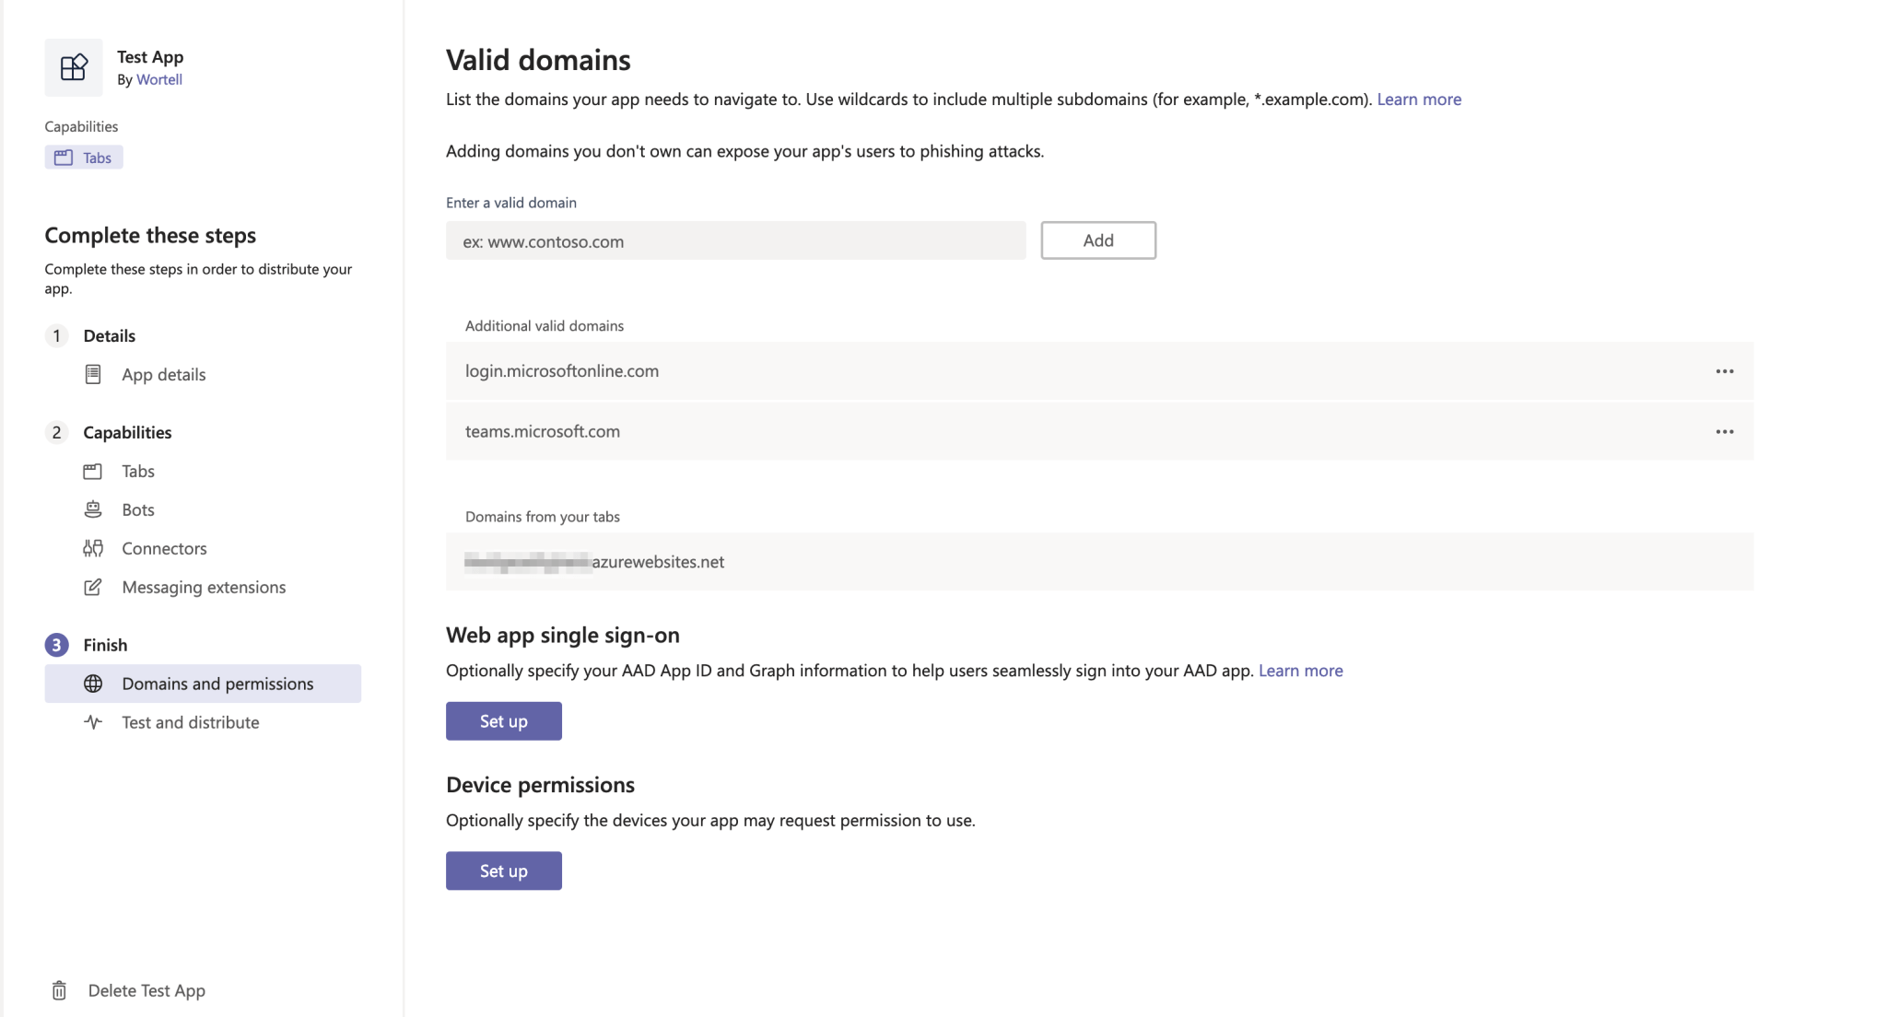Click the valid domain input field
The width and height of the screenshot is (1887, 1017).
733,240
